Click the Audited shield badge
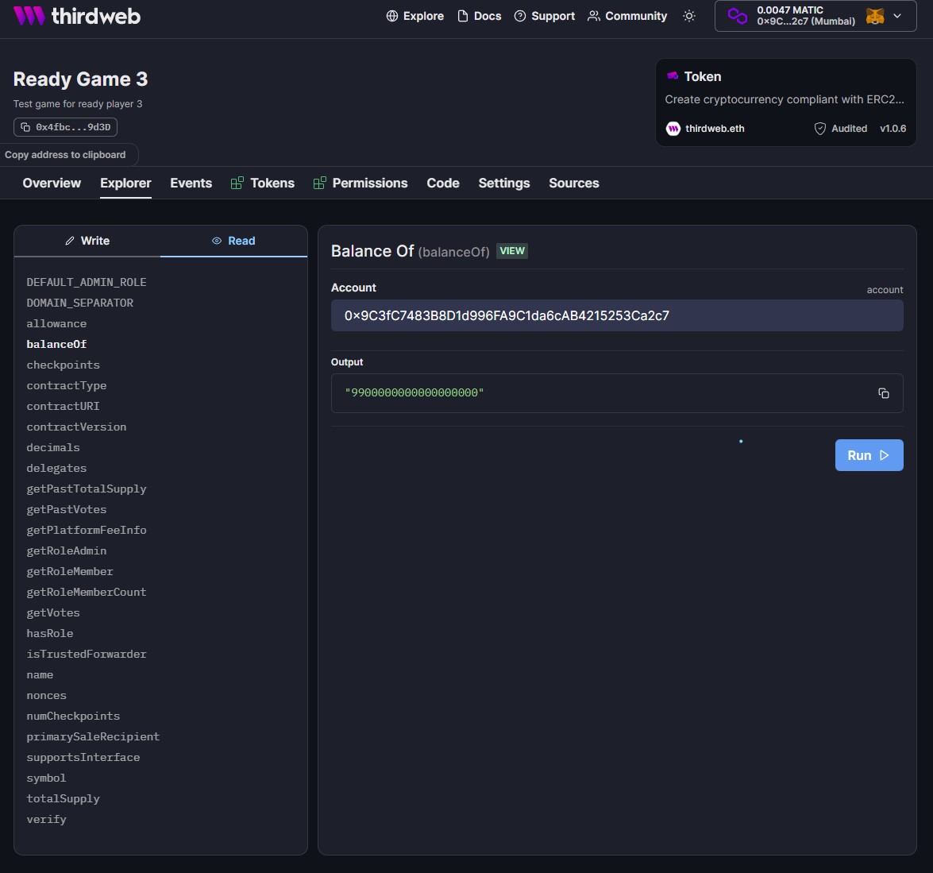 [x=840, y=129]
